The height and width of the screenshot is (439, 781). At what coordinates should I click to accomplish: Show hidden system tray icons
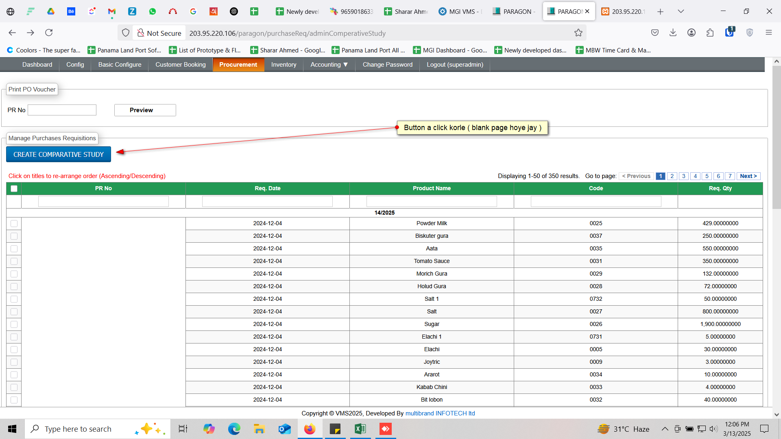pos(665,429)
